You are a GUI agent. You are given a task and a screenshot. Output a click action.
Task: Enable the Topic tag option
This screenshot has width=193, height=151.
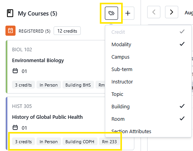click(x=148, y=94)
